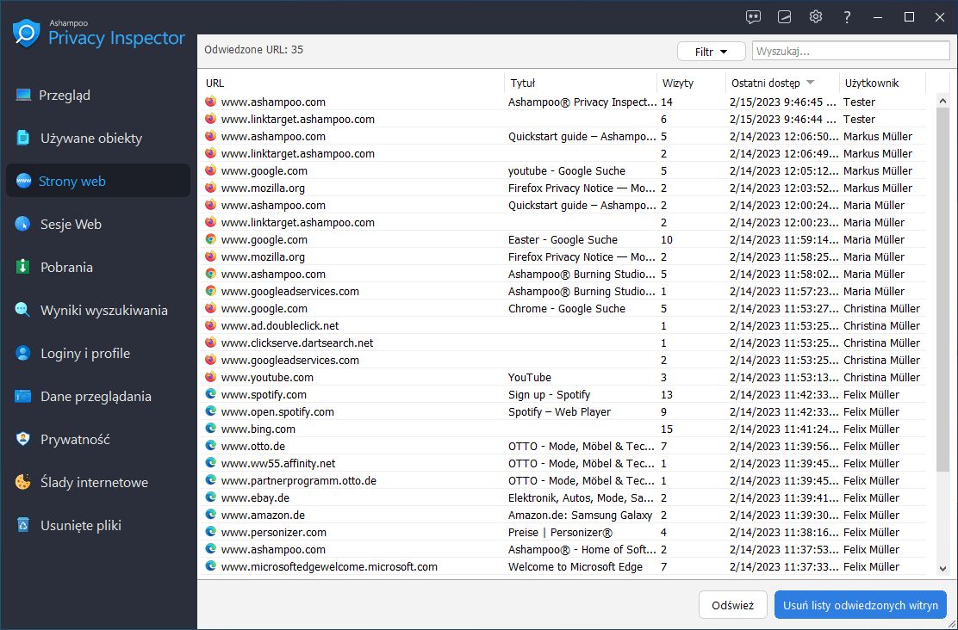The width and height of the screenshot is (958, 630).
Task: Sort by Tytuł column header
Action: (x=581, y=83)
